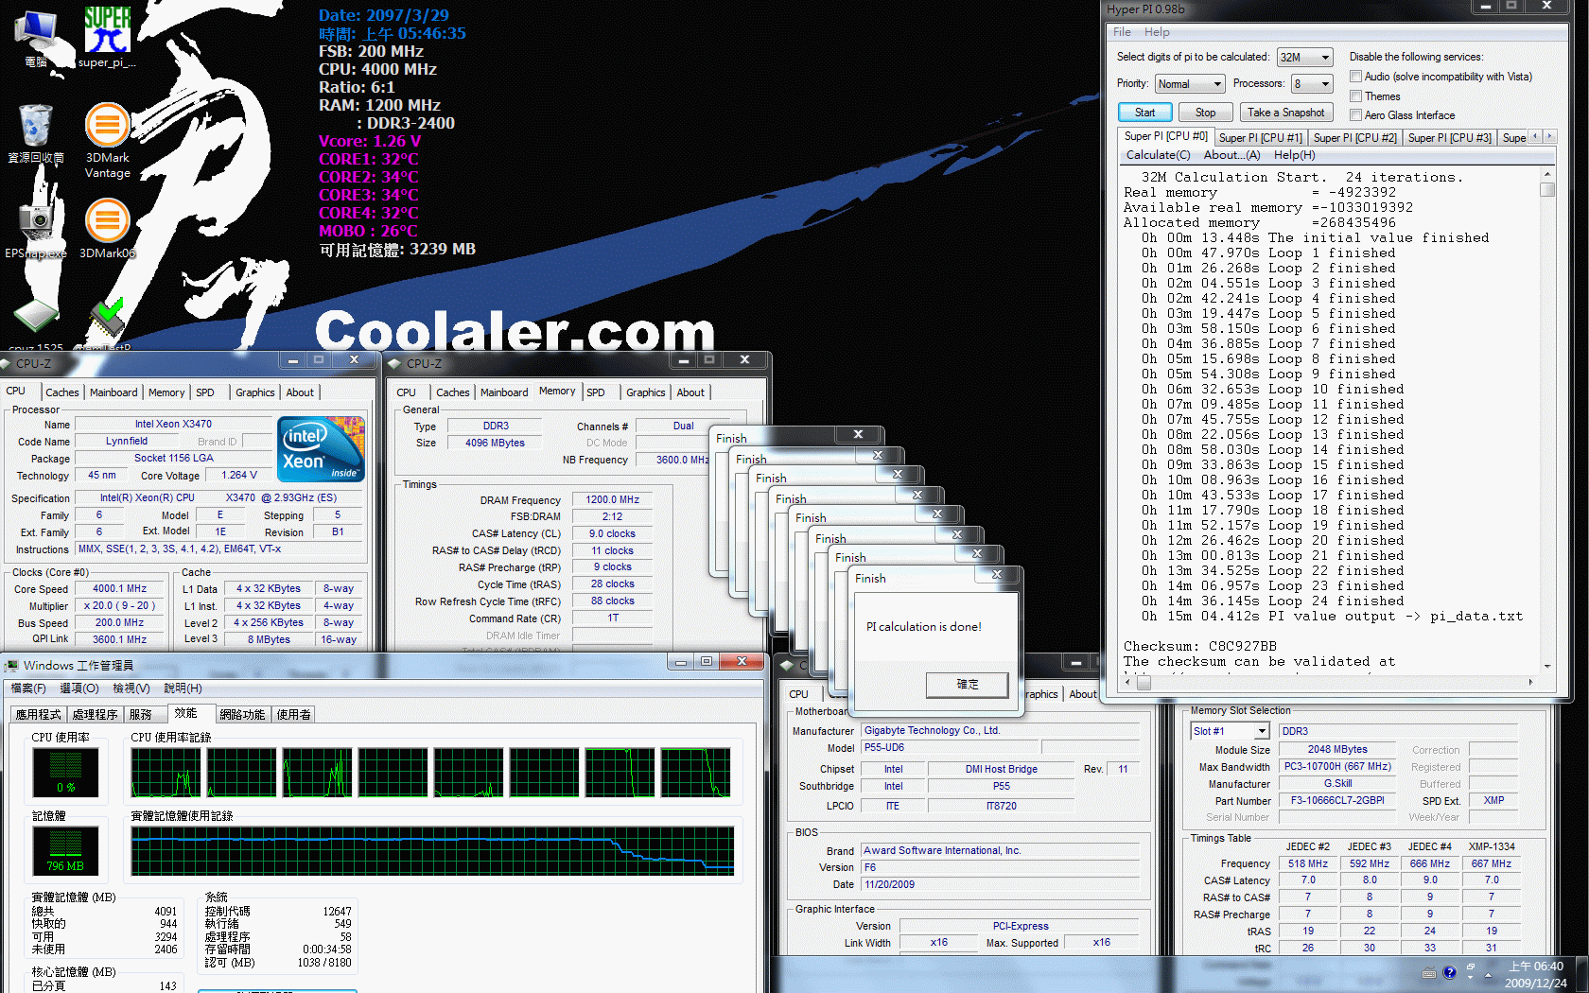Open the SPD tab in the CPU-Z Memory window
The width and height of the screenshot is (1589, 993).
click(595, 392)
